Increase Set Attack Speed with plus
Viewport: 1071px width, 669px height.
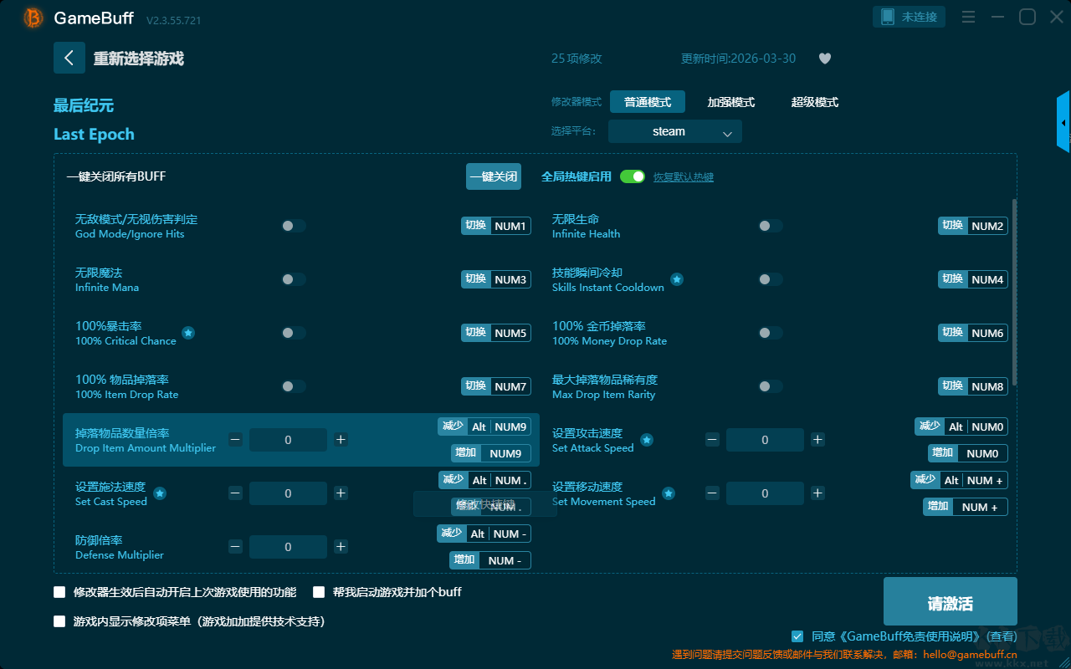click(x=817, y=440)
